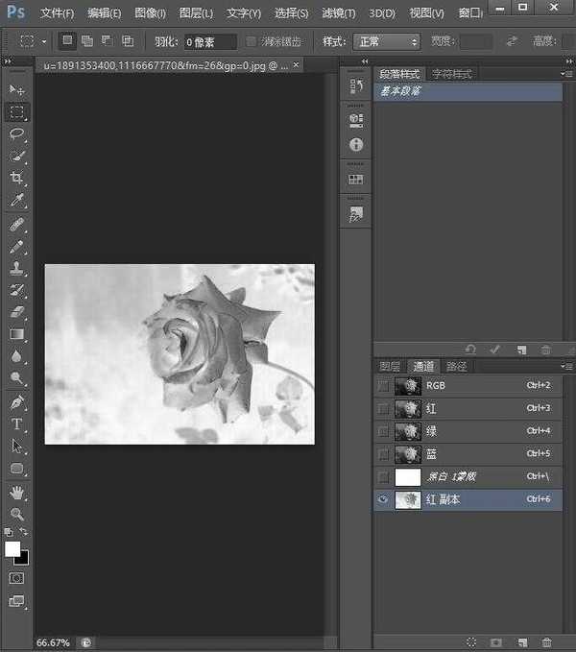The height and width of the screenshot is (652, 576).
Task: Hide the 红 副本 channel
Action: (384, 500)
